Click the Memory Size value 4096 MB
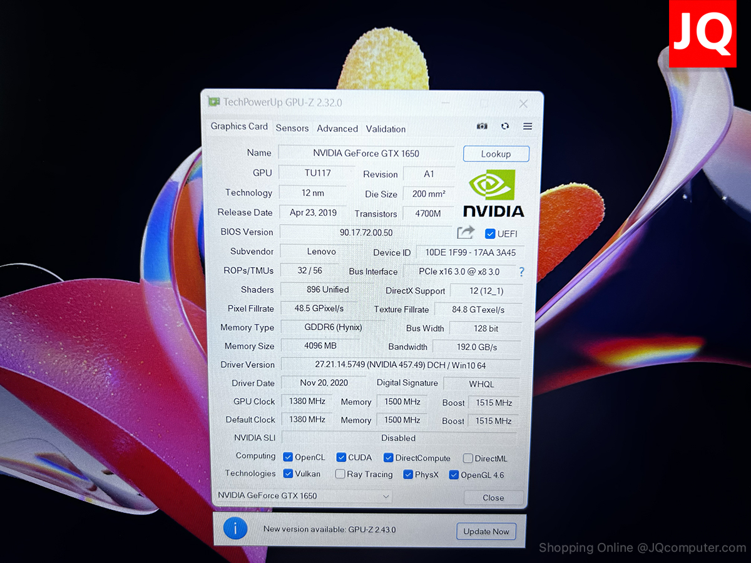The height and width of the screenshot is (563, 751). point(320,346)
